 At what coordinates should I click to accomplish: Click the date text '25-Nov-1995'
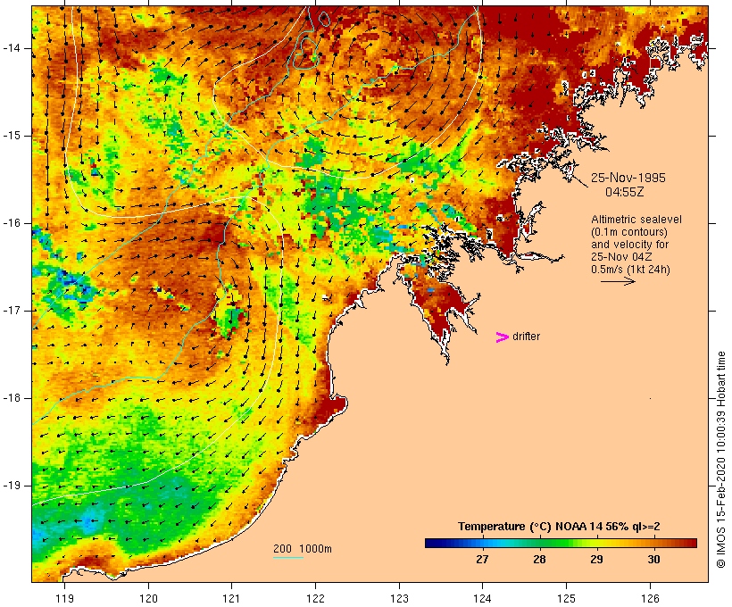(x=628, y=178)
